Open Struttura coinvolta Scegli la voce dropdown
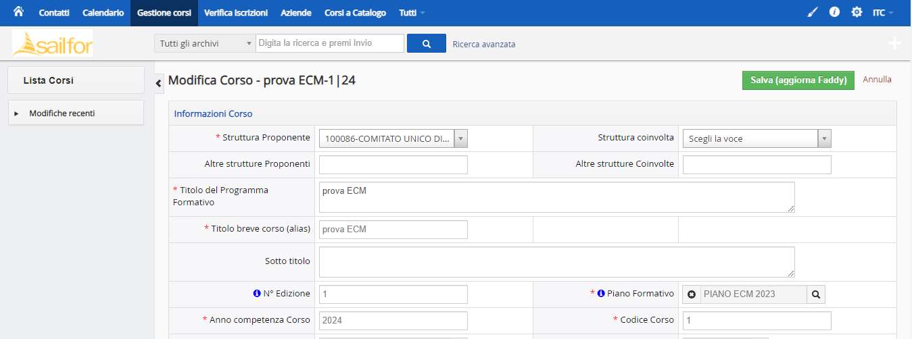The image size is (912, 339). (x=757, y=138)
